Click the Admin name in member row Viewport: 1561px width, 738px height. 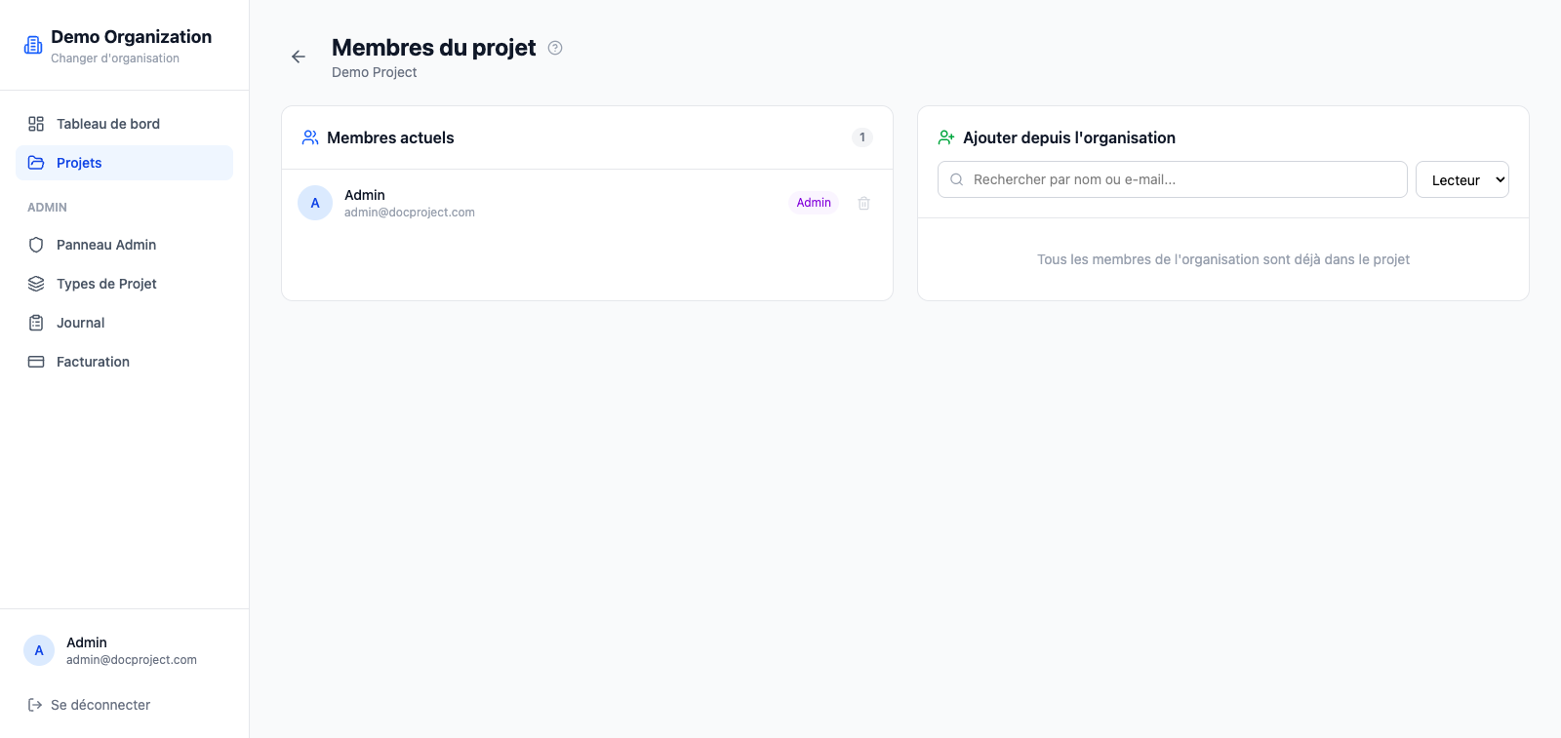[x=365, y=195]
